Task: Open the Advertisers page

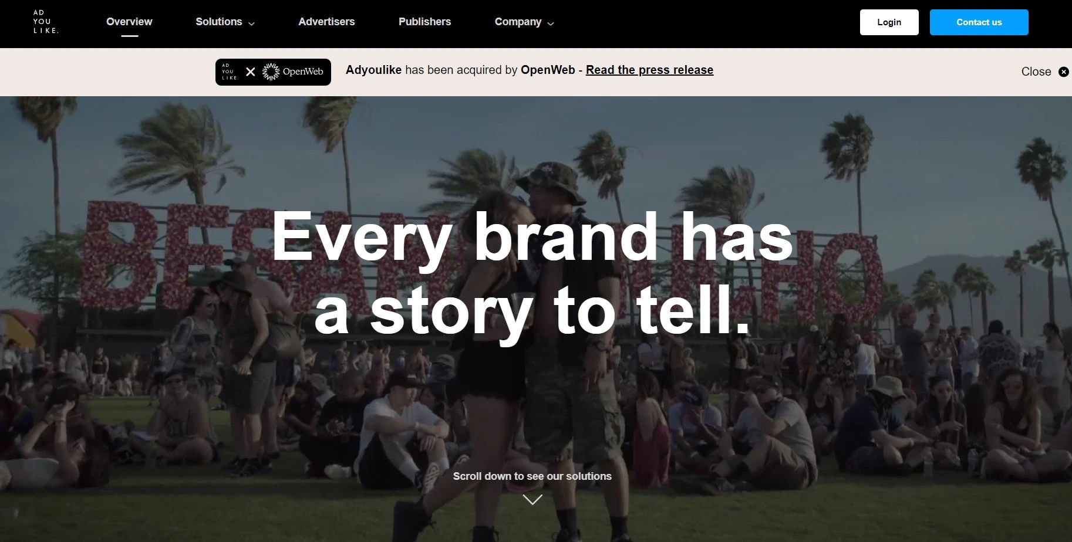Action: 326,22
